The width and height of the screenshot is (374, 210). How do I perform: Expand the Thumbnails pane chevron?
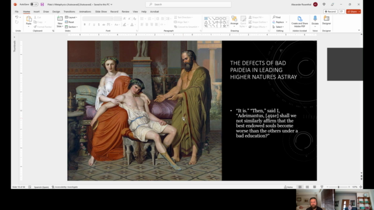pos(14,37)
